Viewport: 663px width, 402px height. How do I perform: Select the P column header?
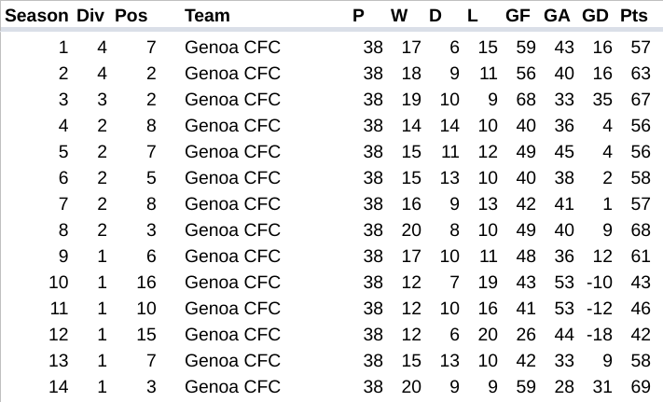click(358, 16)
